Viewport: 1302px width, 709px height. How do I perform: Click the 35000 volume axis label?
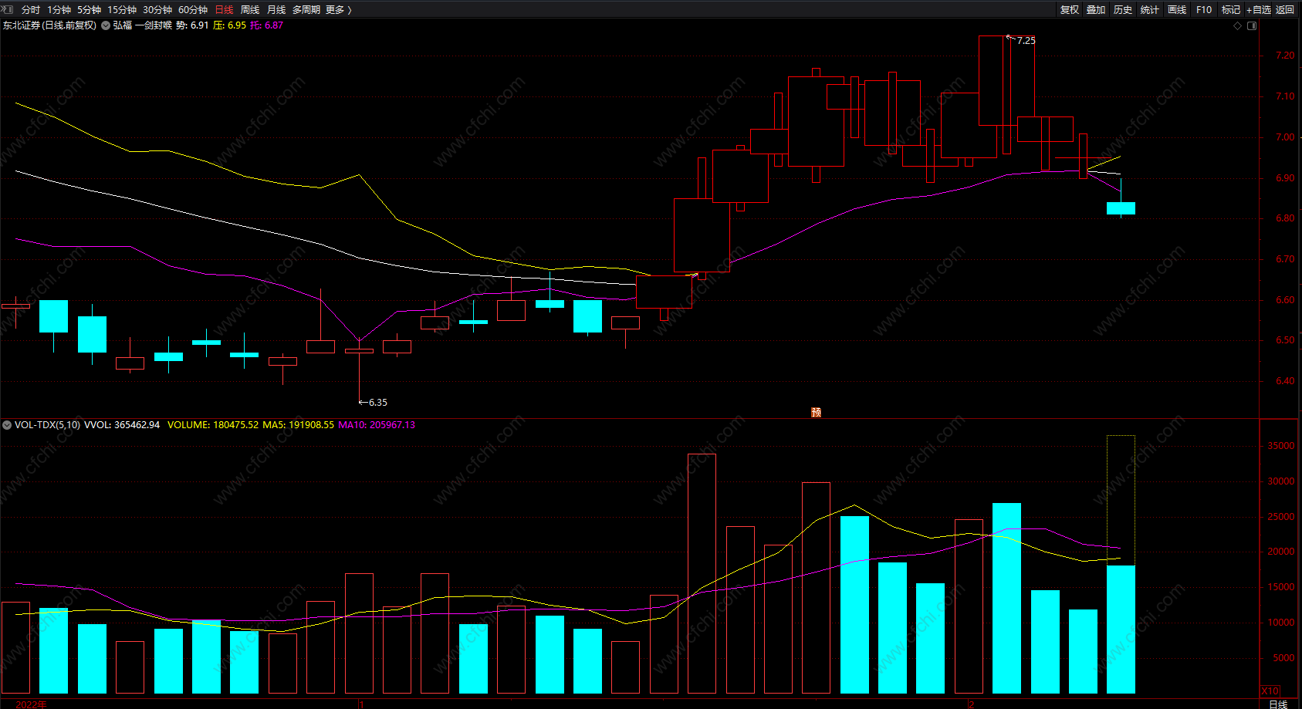click(1281, 446)
